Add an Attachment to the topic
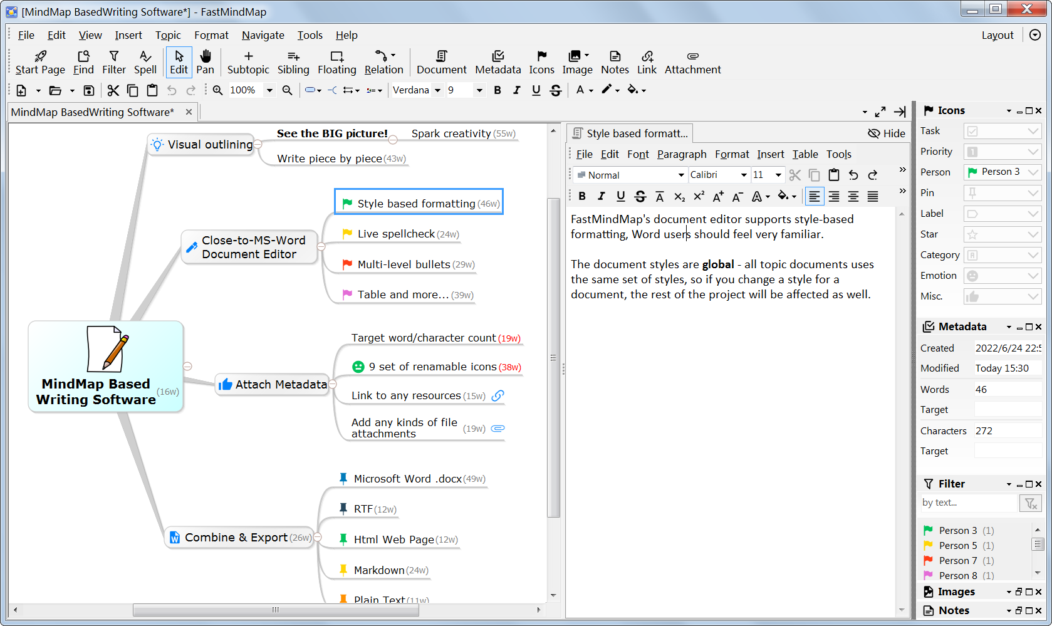The image size is (1052, 626). (x=693, y=63)
